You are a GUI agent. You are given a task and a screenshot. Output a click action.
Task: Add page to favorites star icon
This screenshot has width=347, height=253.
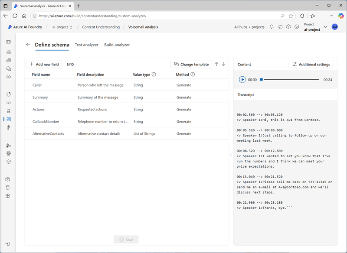[291, 16]
